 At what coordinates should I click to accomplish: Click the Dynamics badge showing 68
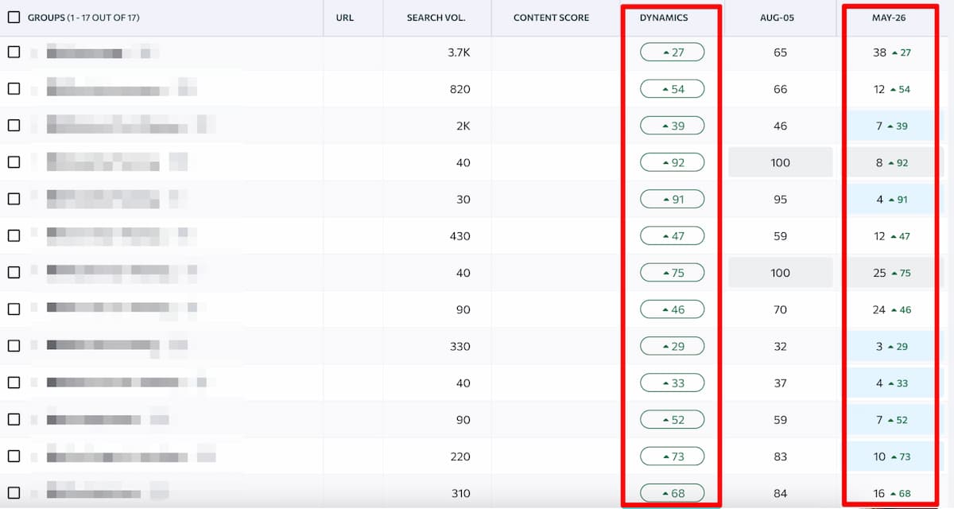point(672,493)
